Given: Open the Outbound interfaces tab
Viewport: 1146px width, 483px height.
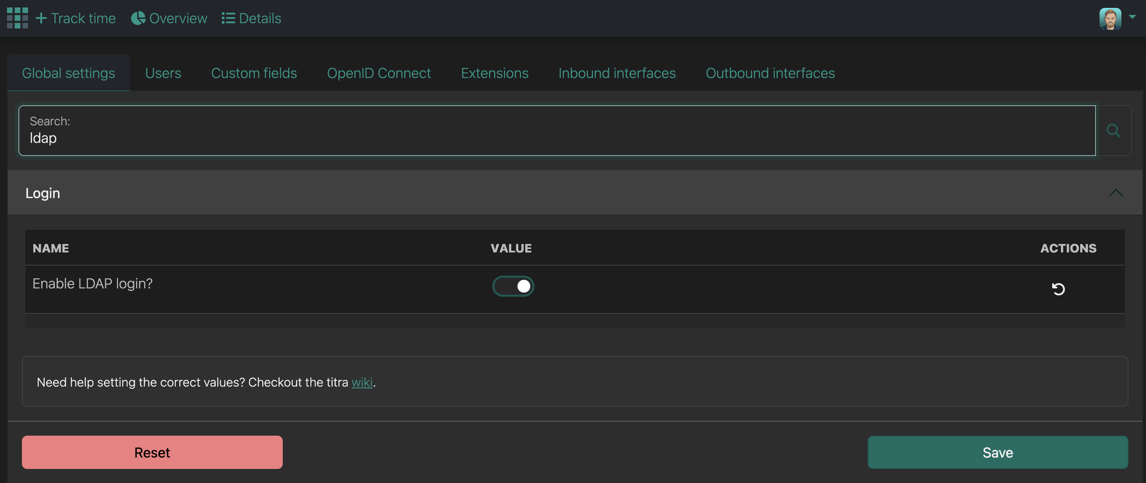Looking at the screenshot, I should [x=770, y=73].
